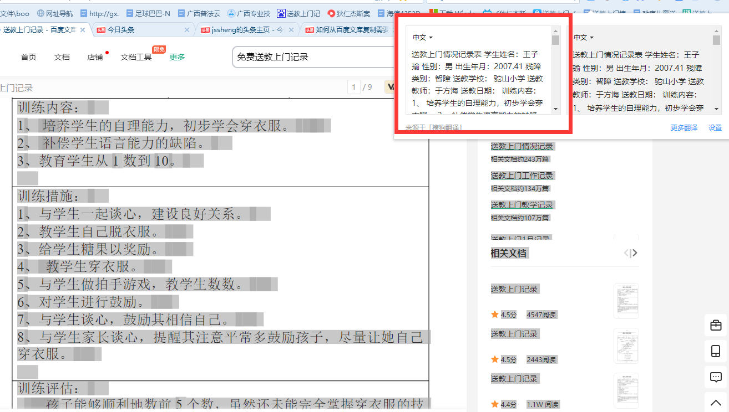
Task: Click the mobile phone view icon
Action: (x=716, y=351)
